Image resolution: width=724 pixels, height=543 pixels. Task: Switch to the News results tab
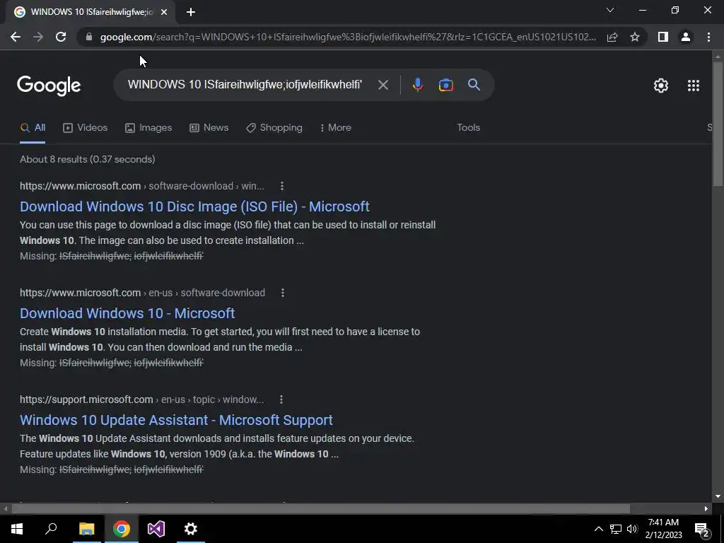click(209, 128)
